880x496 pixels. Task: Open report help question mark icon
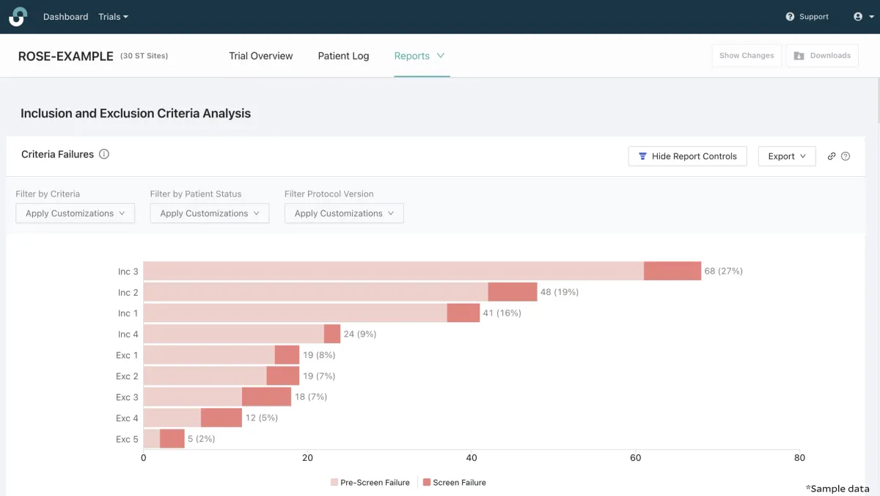pyautogui.click(x=846, y=156)
